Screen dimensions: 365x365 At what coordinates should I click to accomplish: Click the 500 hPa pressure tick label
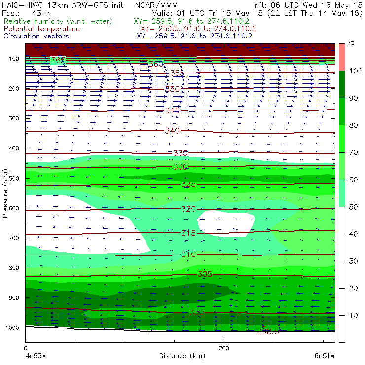[14, 178]
